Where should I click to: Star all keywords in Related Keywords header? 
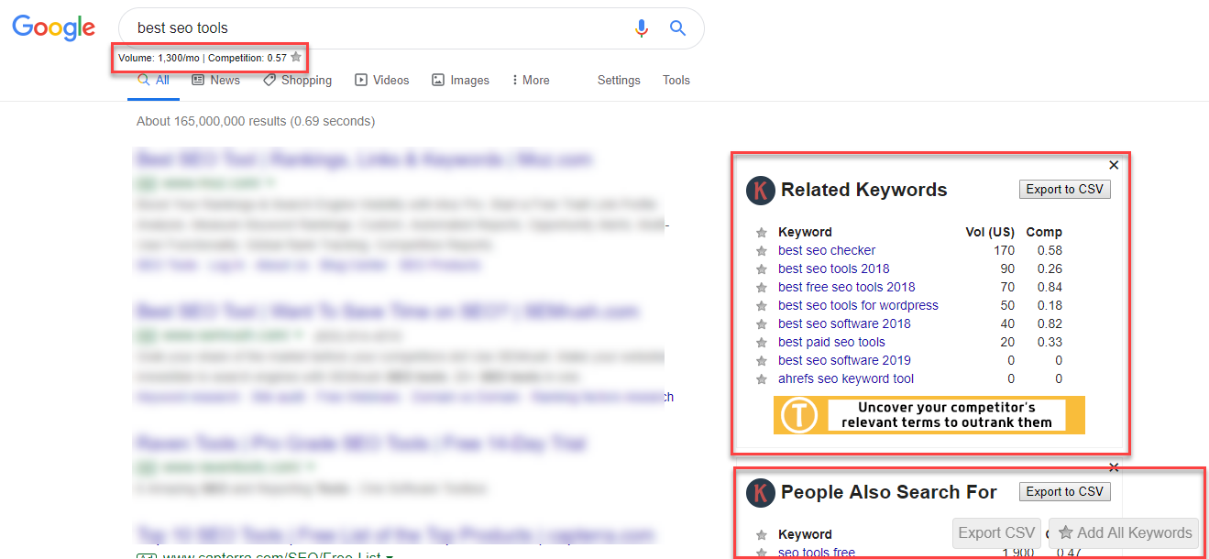(x=761, y=233)
